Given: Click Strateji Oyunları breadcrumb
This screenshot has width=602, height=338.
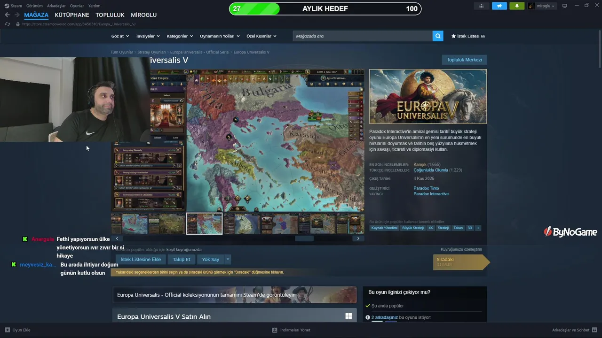Looking at the screenshot, I should click(x=151, y=52).
